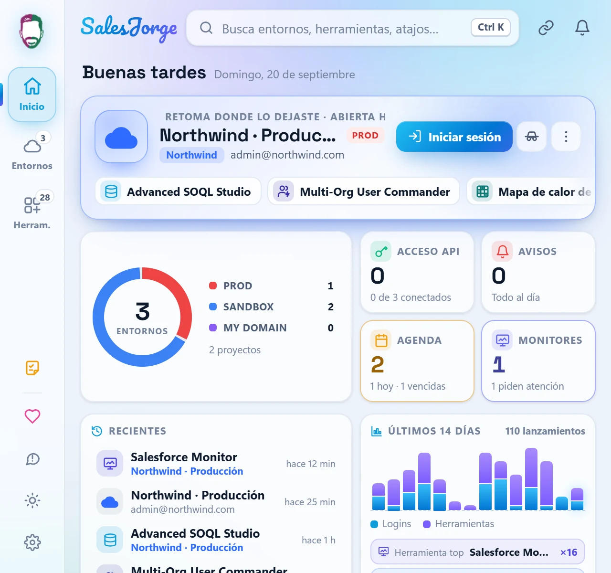Image resolution: width=611 pixels, height=573 pixels.
Task: Open the Agenda card
Action: (x=417, y=361)
